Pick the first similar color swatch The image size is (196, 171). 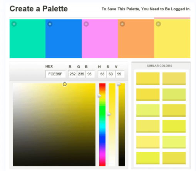point(148,79)
